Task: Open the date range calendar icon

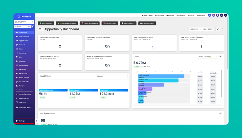Action: [x=211, y=29]
